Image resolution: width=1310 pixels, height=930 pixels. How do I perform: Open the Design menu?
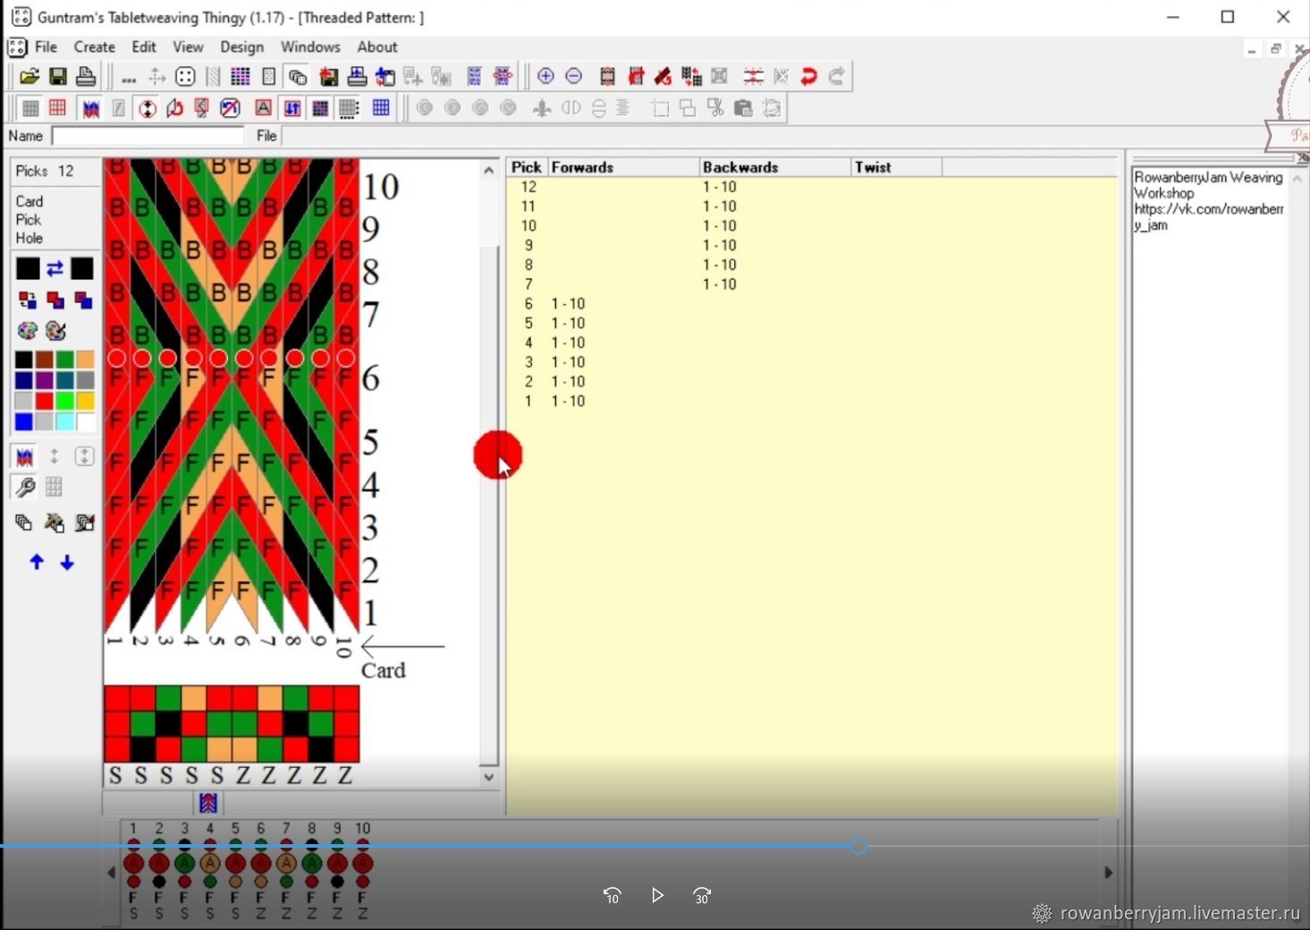point(242,46)
